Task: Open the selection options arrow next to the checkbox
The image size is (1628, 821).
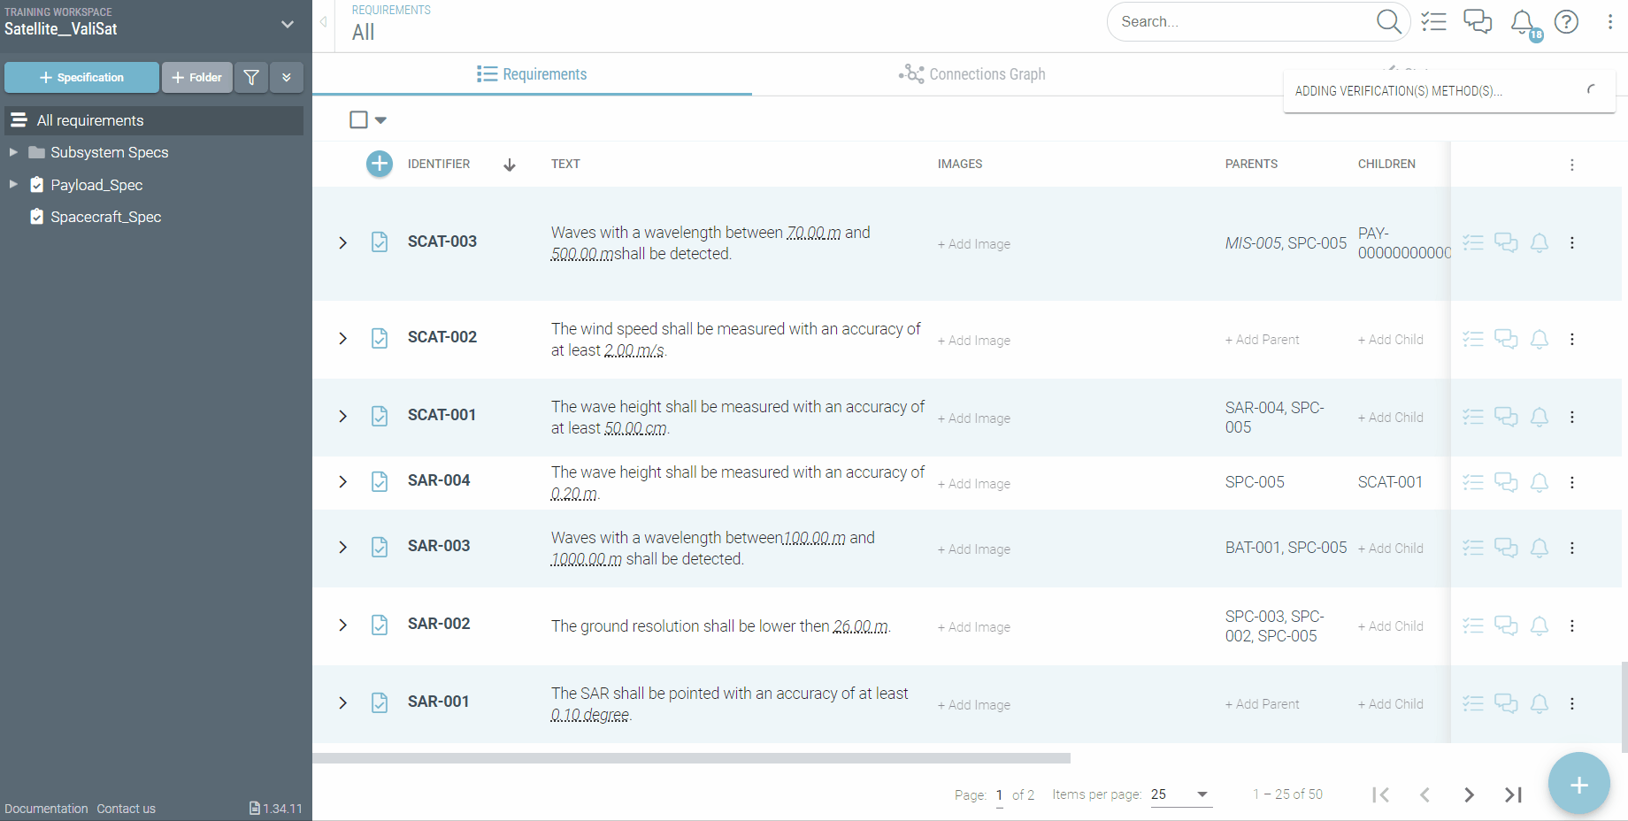Action: [x=381, y=120]
